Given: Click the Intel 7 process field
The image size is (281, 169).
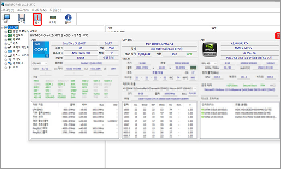Looking at the screenshot, I should pos(108,43).
